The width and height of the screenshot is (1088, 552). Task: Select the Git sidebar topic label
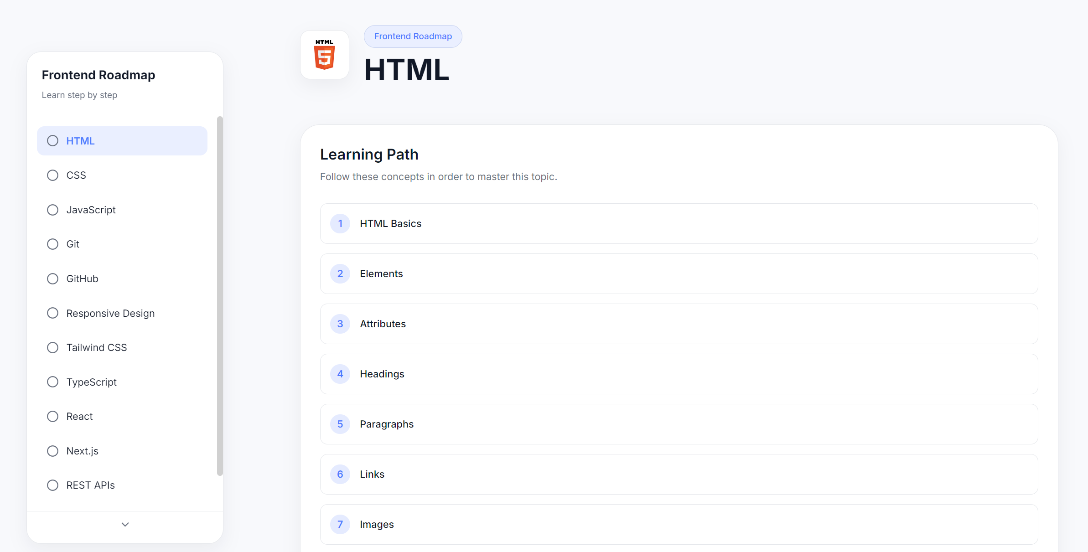coord(73,244)
